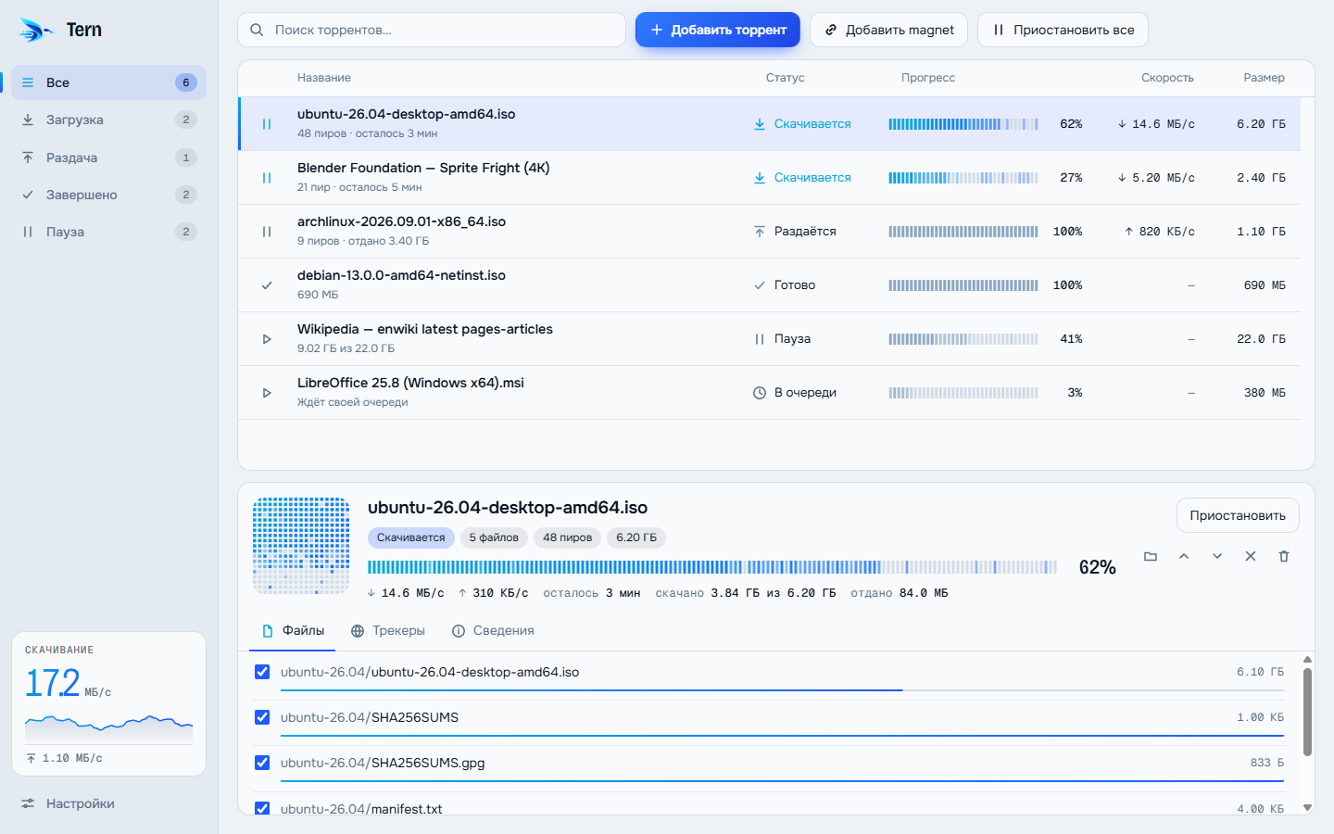The image size is (1334, 834).
Task: Start LibreOffice 25.8 torrent play icon
Action: tap(267, 393)
